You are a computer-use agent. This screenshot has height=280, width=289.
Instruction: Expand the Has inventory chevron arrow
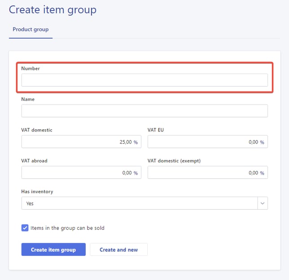[x=262, y=203]
